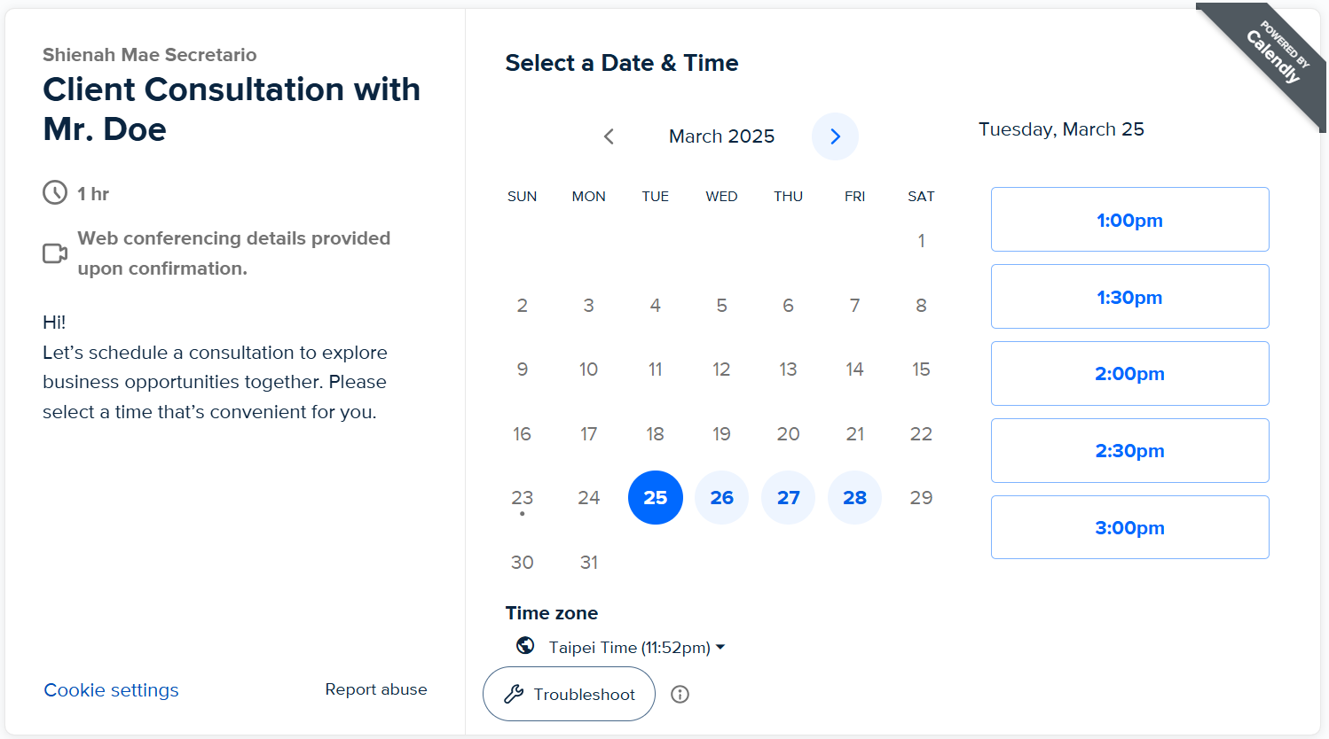Image resolution: width=1329 pixels, height=739 pixels.
Task: Go to previous month arrow
Action: 609,136
